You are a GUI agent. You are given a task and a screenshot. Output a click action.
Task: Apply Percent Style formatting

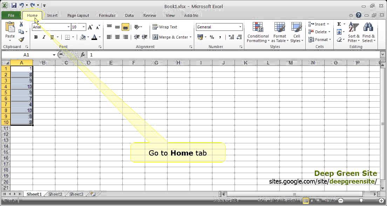coord(211,36)
